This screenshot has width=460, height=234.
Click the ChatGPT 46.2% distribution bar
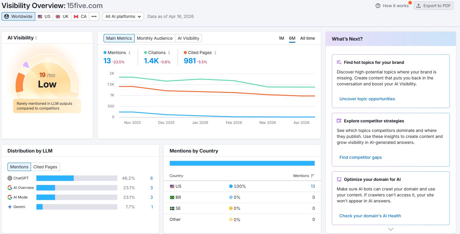coord(77,178)
